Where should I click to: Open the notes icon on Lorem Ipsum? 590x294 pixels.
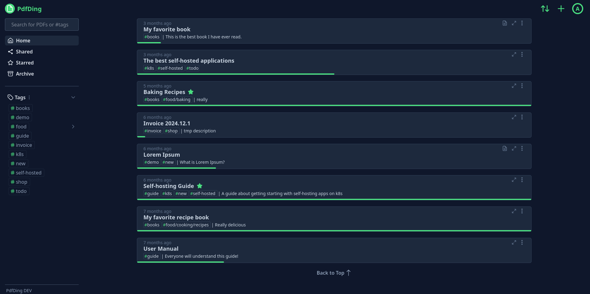pyautogui.click(x=504, y=148)
